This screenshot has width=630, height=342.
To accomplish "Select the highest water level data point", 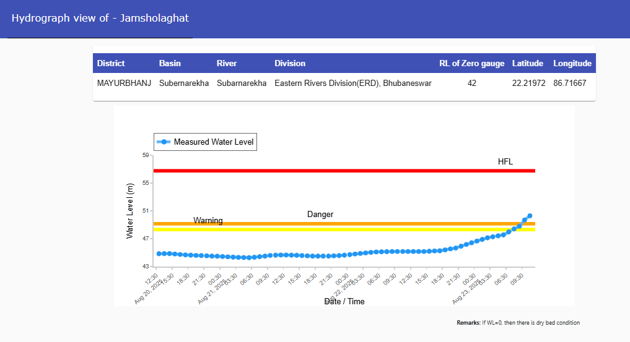I will pos(530,216).
